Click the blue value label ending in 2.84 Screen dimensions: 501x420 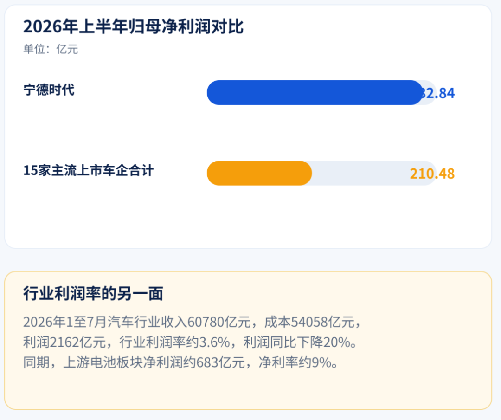[438, 93]
